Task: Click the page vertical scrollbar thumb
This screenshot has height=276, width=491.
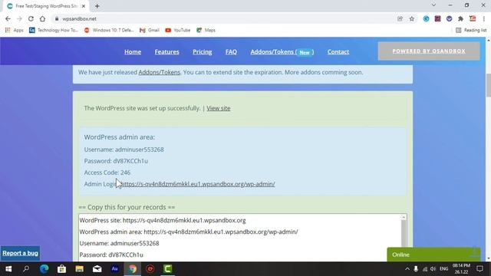Action: pyautogui.click(x=488, y=85)
